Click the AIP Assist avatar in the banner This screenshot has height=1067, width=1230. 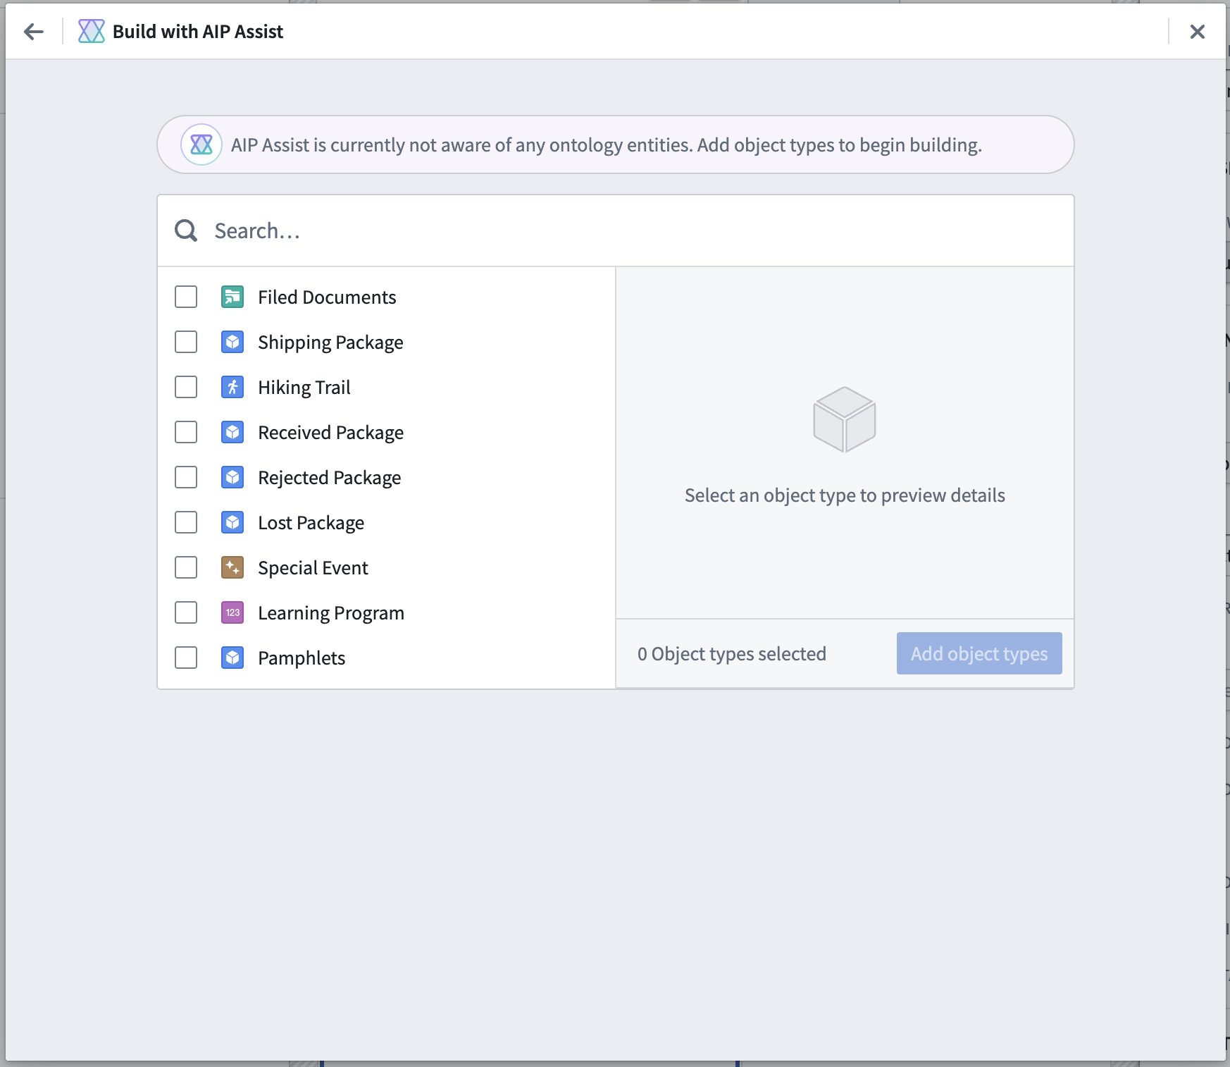201,144
